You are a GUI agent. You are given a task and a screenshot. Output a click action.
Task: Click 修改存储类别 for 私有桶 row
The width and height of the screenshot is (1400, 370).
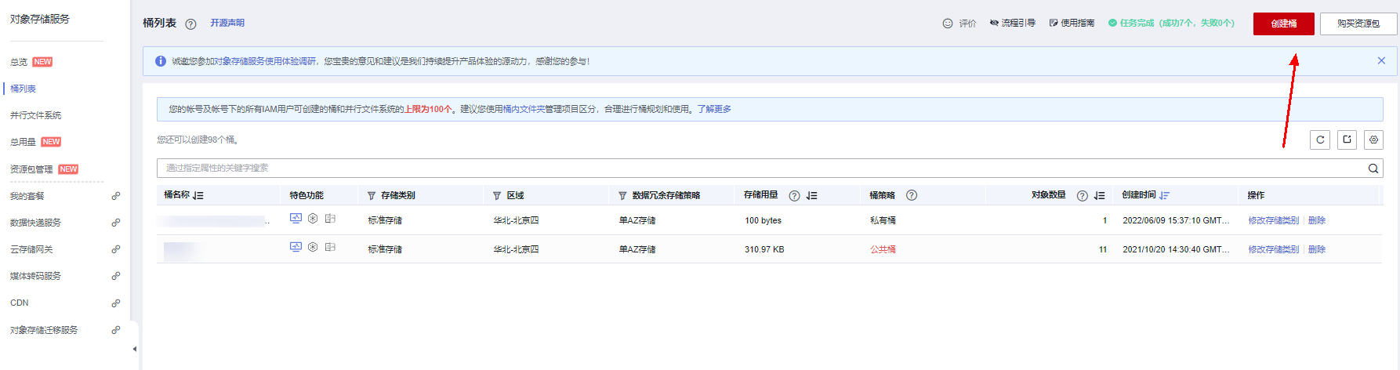click(x=1274, y=220)
